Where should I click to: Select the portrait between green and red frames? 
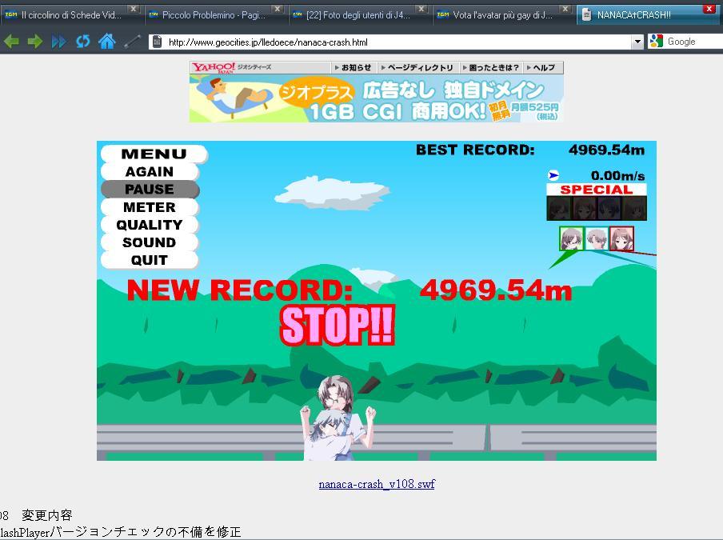tap(597, 238)
